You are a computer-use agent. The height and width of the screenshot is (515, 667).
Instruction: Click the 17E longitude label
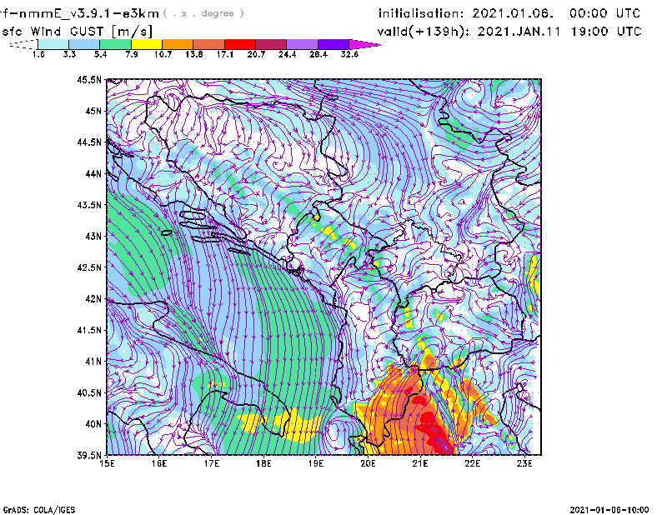tap(212, 463)
